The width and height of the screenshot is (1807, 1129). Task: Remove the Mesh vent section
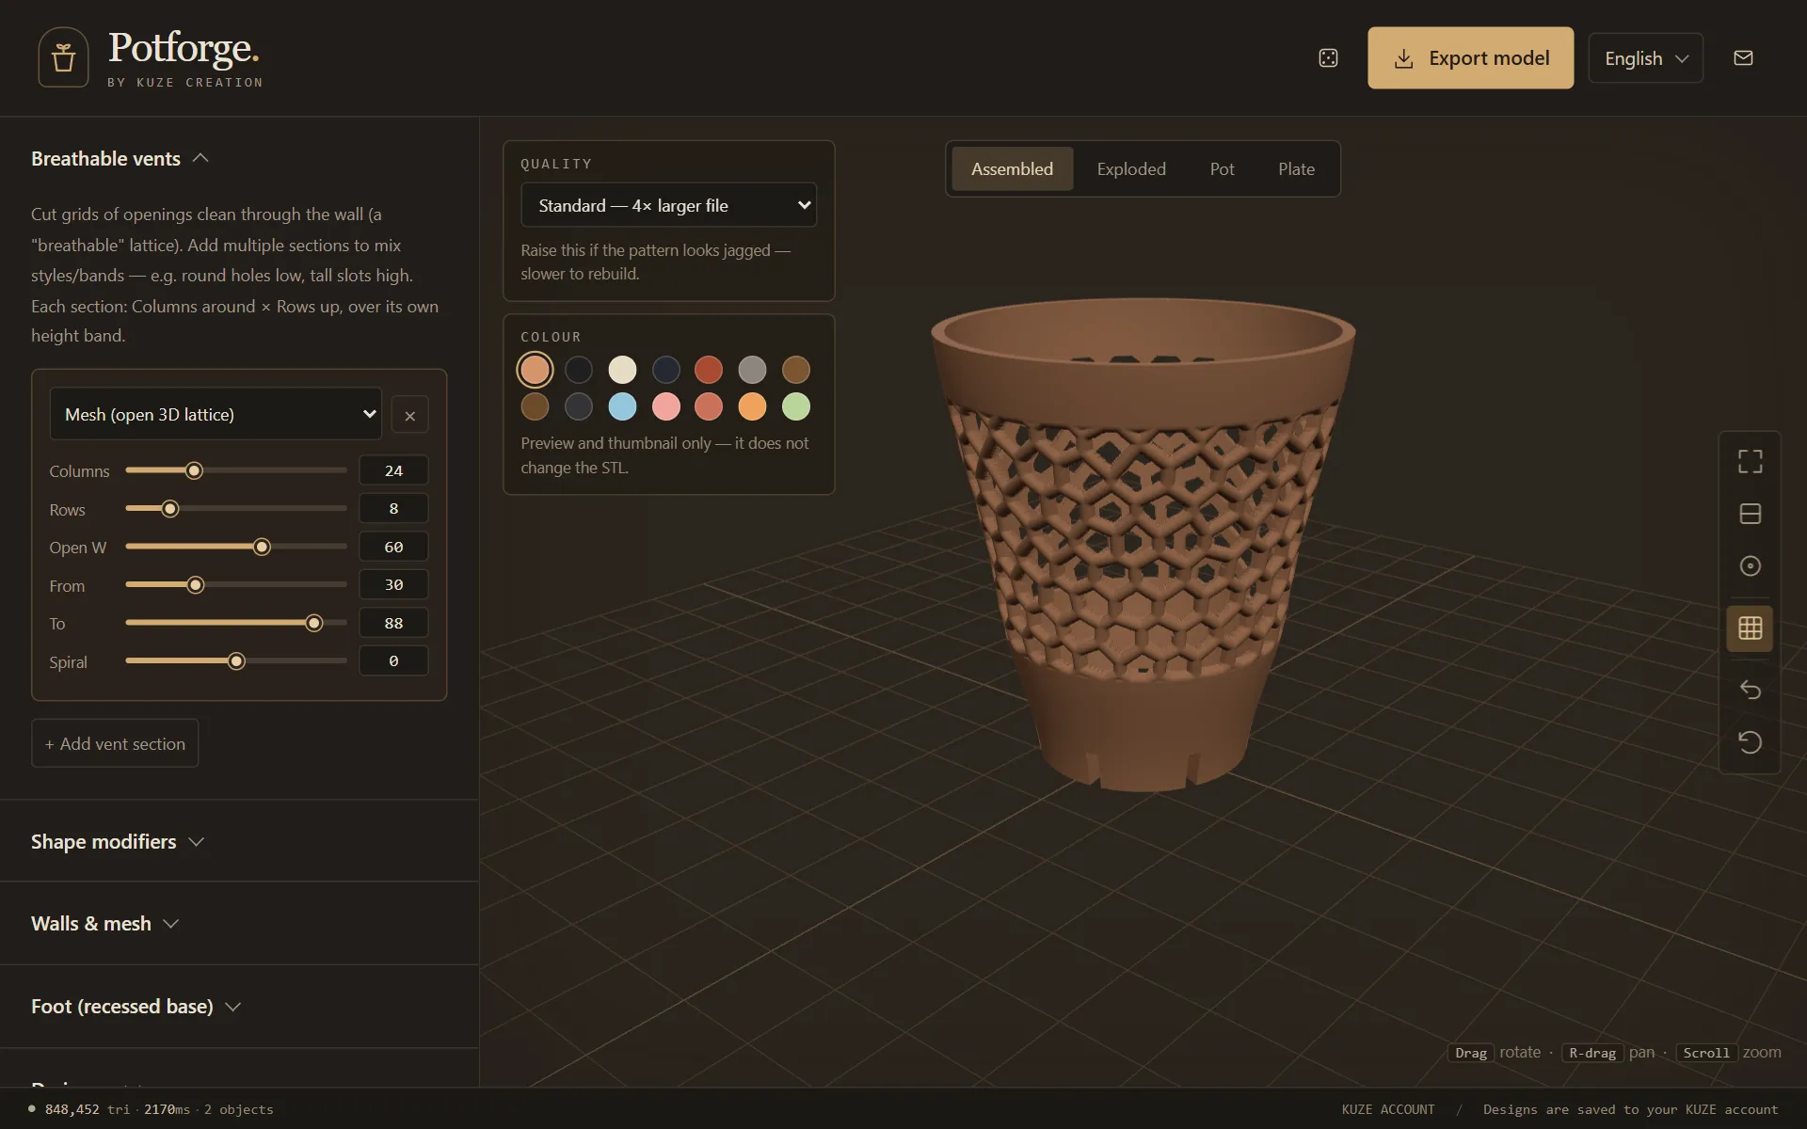pyautogui.click(x=409, y=415)
